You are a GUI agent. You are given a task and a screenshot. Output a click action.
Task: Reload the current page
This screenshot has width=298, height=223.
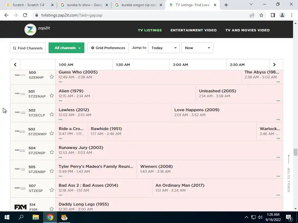25,15
